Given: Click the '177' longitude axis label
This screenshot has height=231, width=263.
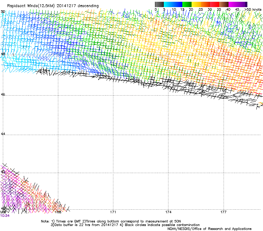Looking at the screenshot, I should pos(224,212).
